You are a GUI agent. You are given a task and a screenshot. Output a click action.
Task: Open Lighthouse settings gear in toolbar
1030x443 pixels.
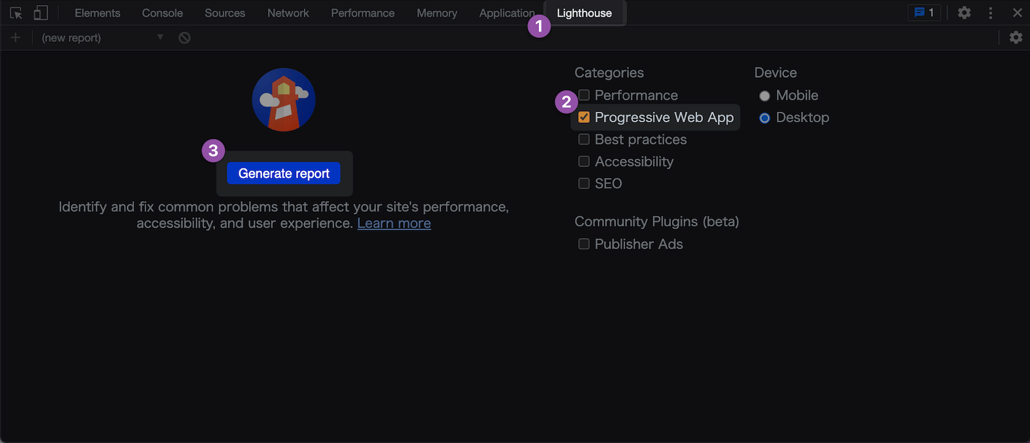[1016, 37]
